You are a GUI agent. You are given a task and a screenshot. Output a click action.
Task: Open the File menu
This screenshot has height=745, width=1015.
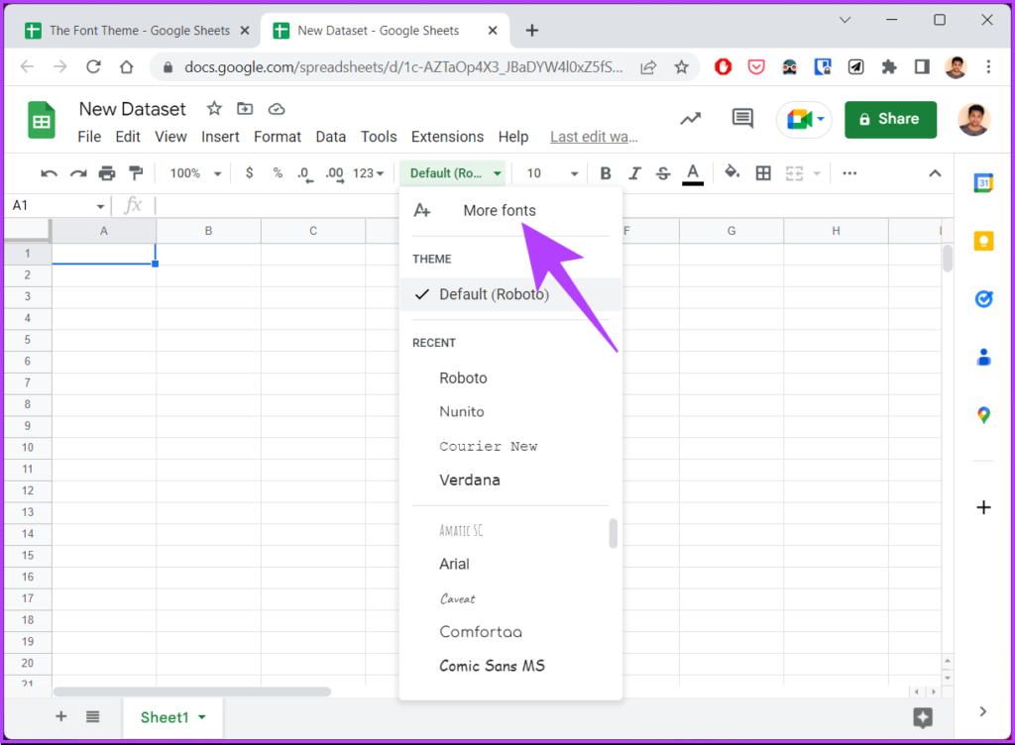click(89, 137)
